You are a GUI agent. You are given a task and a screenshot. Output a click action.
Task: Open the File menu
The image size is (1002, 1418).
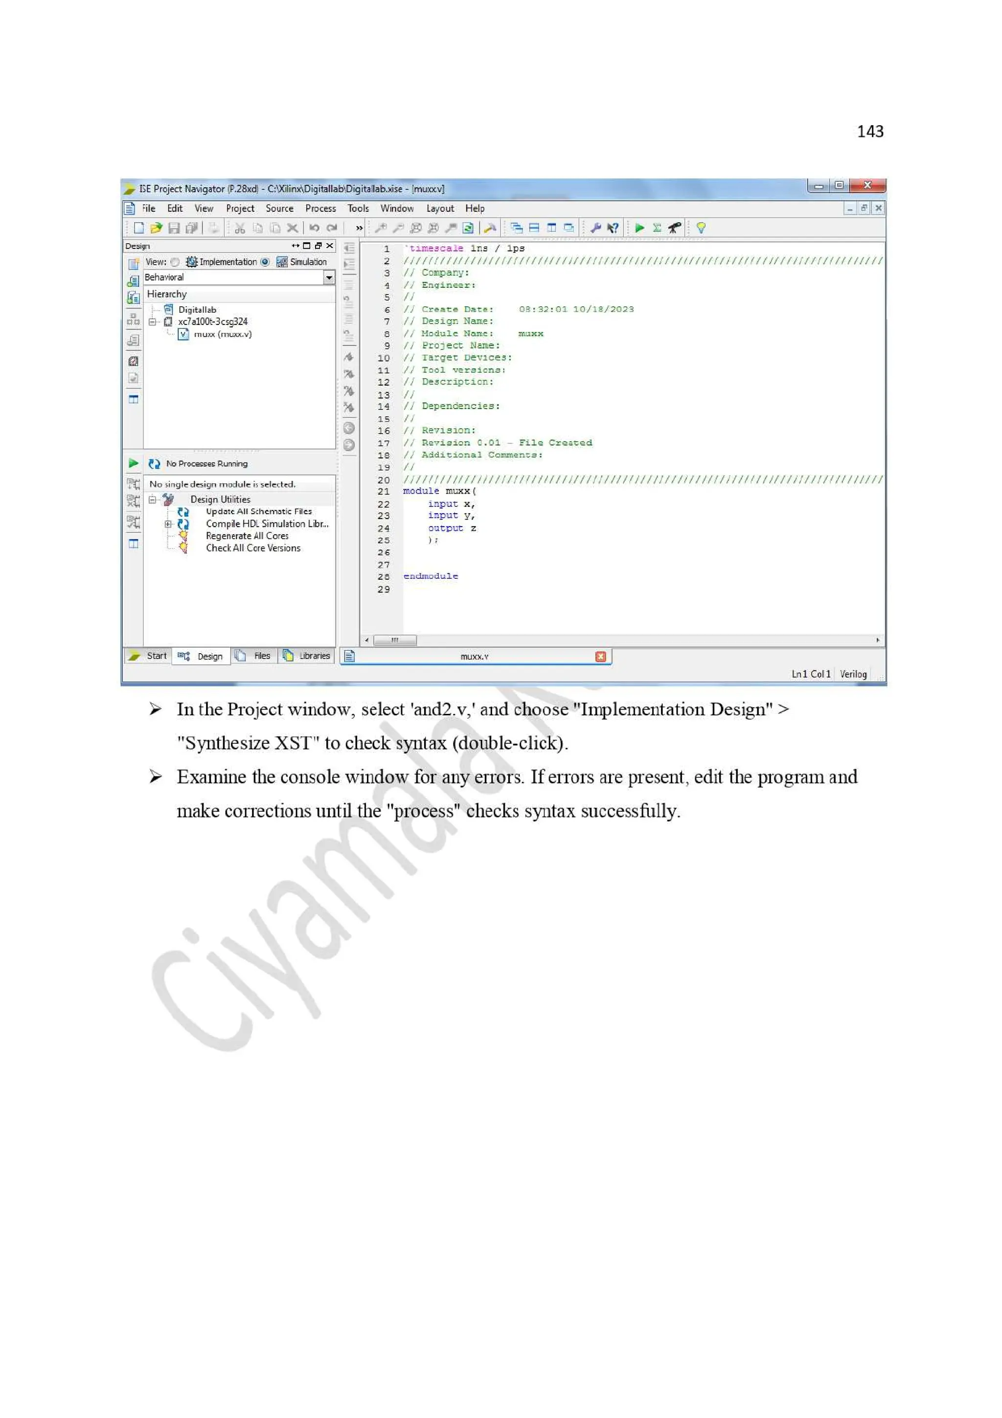149,209
